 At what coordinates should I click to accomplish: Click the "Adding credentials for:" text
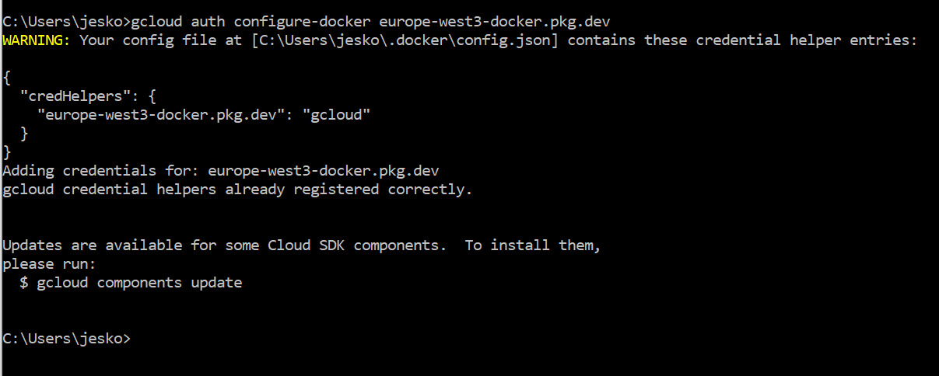coord(101,170)
